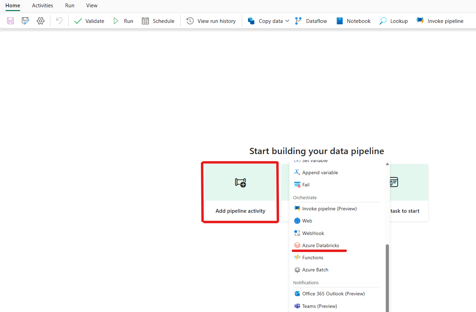Click the Save as pencil icon

[25, 21]
